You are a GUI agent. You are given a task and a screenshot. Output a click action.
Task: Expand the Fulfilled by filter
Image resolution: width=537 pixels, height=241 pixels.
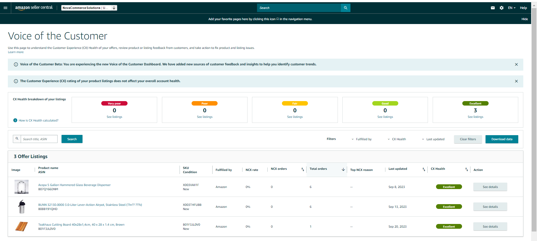362,139
